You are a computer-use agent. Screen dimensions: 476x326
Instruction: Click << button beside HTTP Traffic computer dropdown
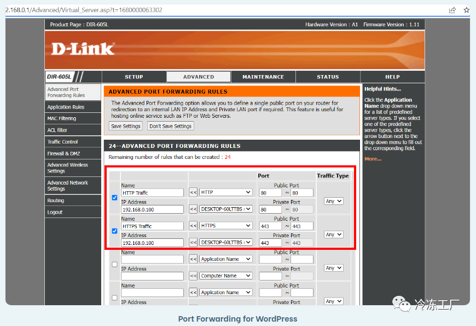tap(193, 209)
